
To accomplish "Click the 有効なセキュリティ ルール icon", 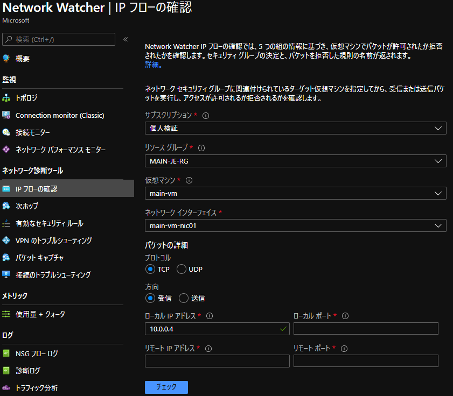I will click(x=6, y=223).
